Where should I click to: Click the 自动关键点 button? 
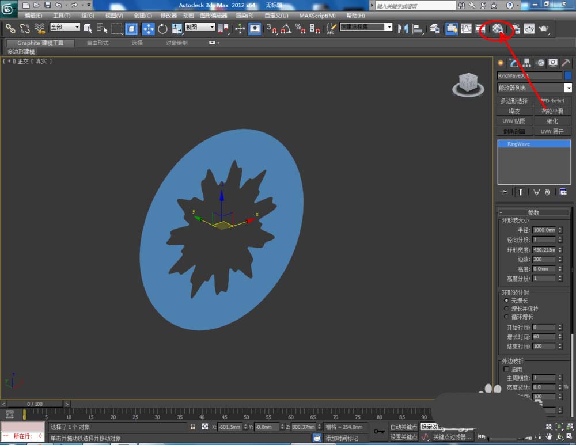(404, 427)
